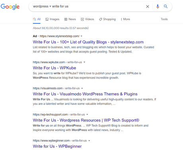Expand the dropdown arrow beside visualmodo.com URL
Screen dimensions: 183x150
(x=82, y=88)
